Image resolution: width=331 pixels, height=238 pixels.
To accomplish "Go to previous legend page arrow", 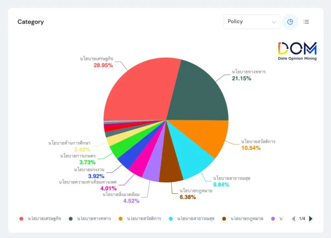I will 294,219.
